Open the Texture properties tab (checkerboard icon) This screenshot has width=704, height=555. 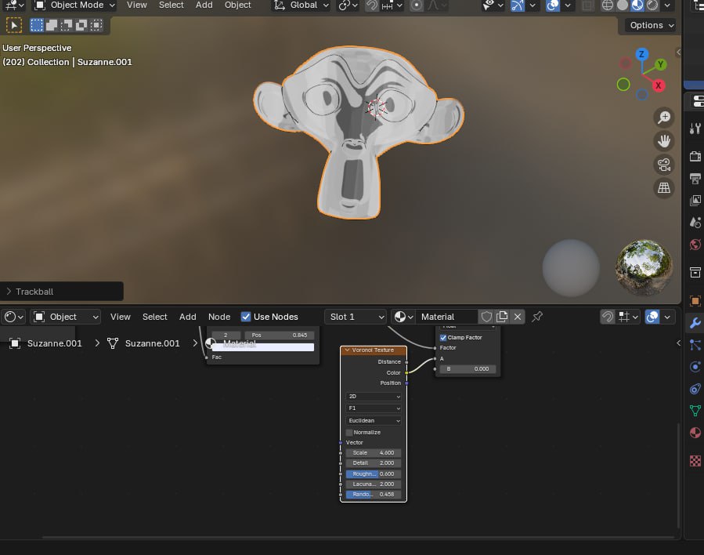click(x=695, y=461)
